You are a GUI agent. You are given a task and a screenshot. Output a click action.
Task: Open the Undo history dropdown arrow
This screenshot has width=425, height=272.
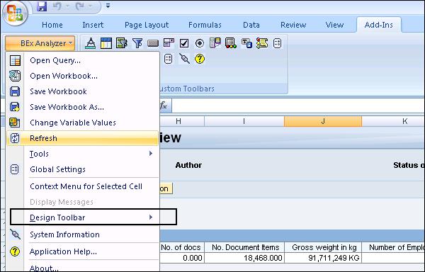click(68, 6)
